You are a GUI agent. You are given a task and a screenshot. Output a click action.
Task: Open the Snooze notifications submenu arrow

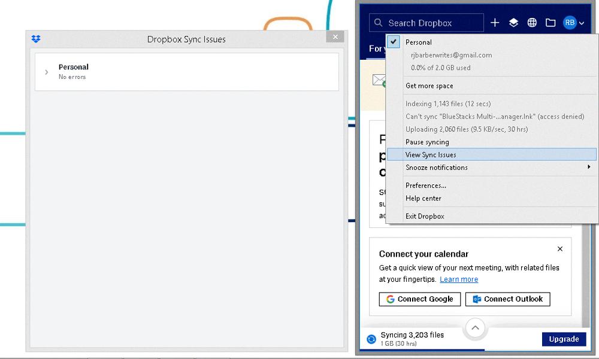589,167
